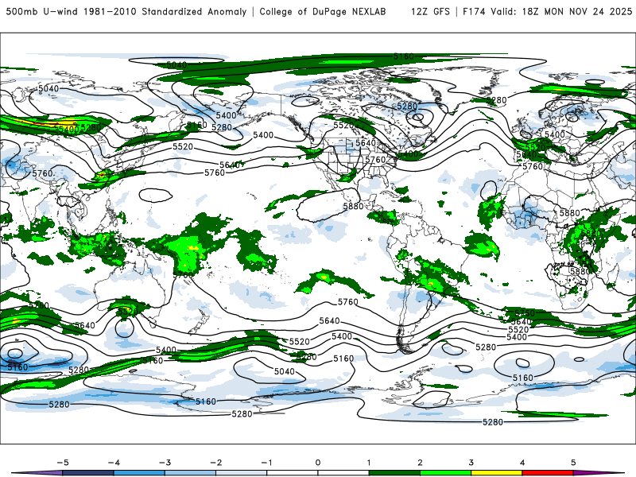Click the "4" tick label on colorbar

point(522,463)
